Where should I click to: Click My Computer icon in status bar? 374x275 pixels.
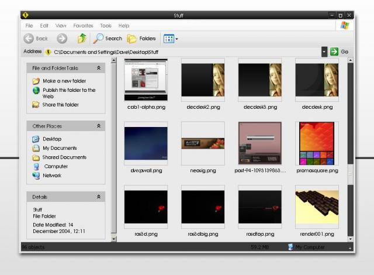[290, 247]
